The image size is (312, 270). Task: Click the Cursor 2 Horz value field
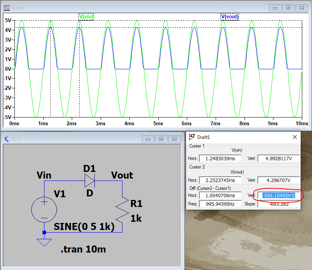click(219, 180)
